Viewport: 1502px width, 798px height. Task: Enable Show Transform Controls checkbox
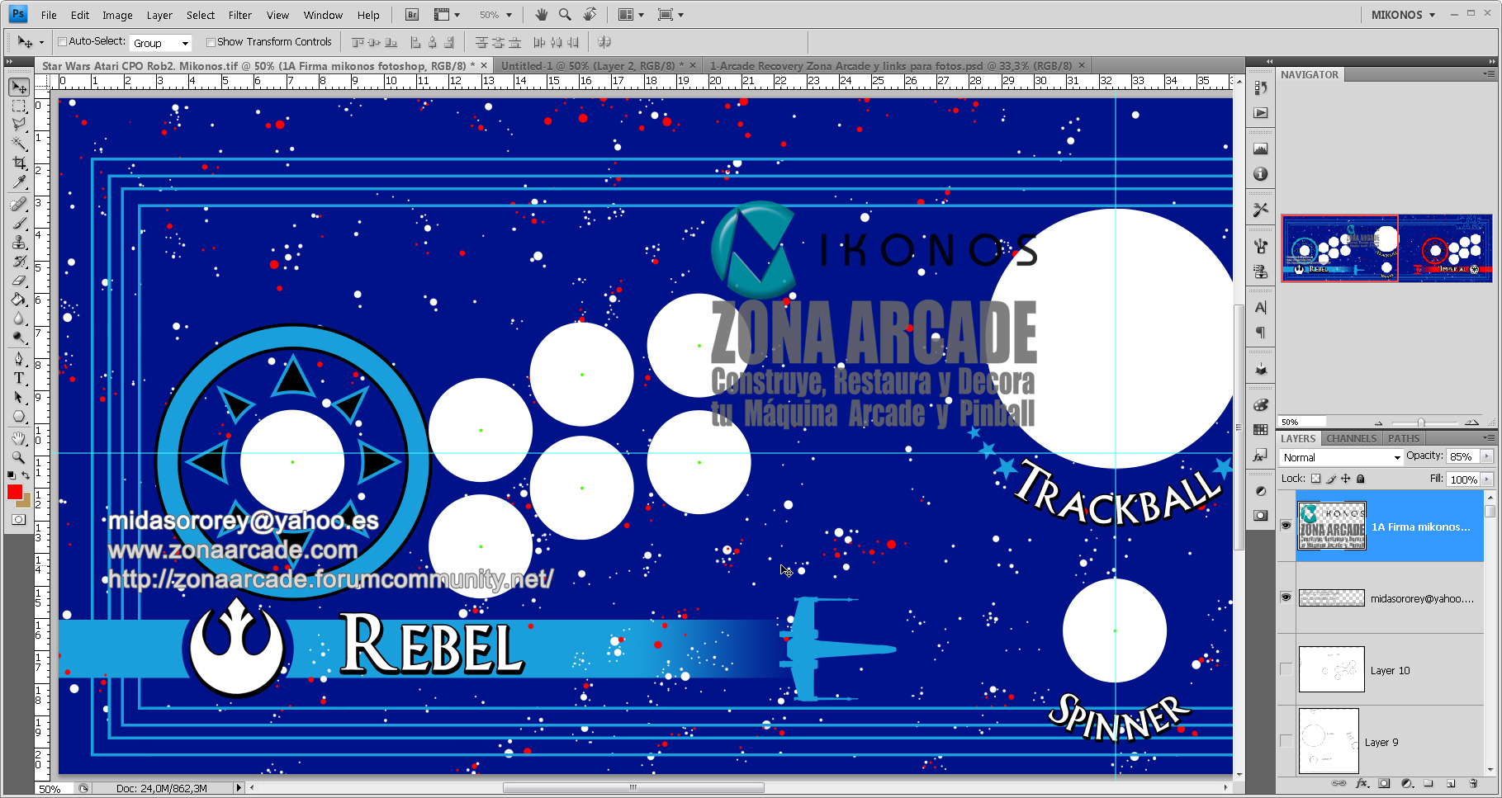pos(211,42)
